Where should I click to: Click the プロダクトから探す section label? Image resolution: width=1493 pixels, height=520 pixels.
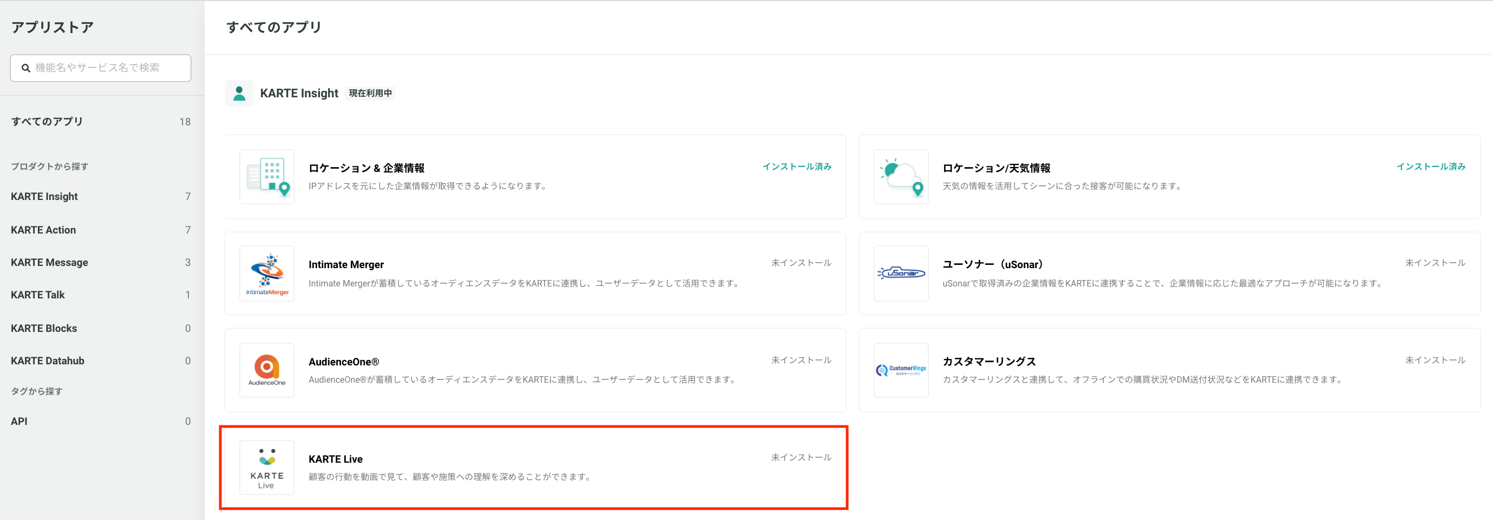pos(49,166)
